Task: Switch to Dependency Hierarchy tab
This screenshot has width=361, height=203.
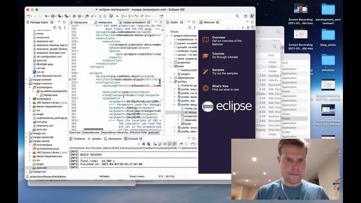Action: [115, 133]
